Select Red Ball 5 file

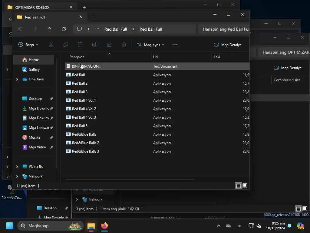[157, 126]
